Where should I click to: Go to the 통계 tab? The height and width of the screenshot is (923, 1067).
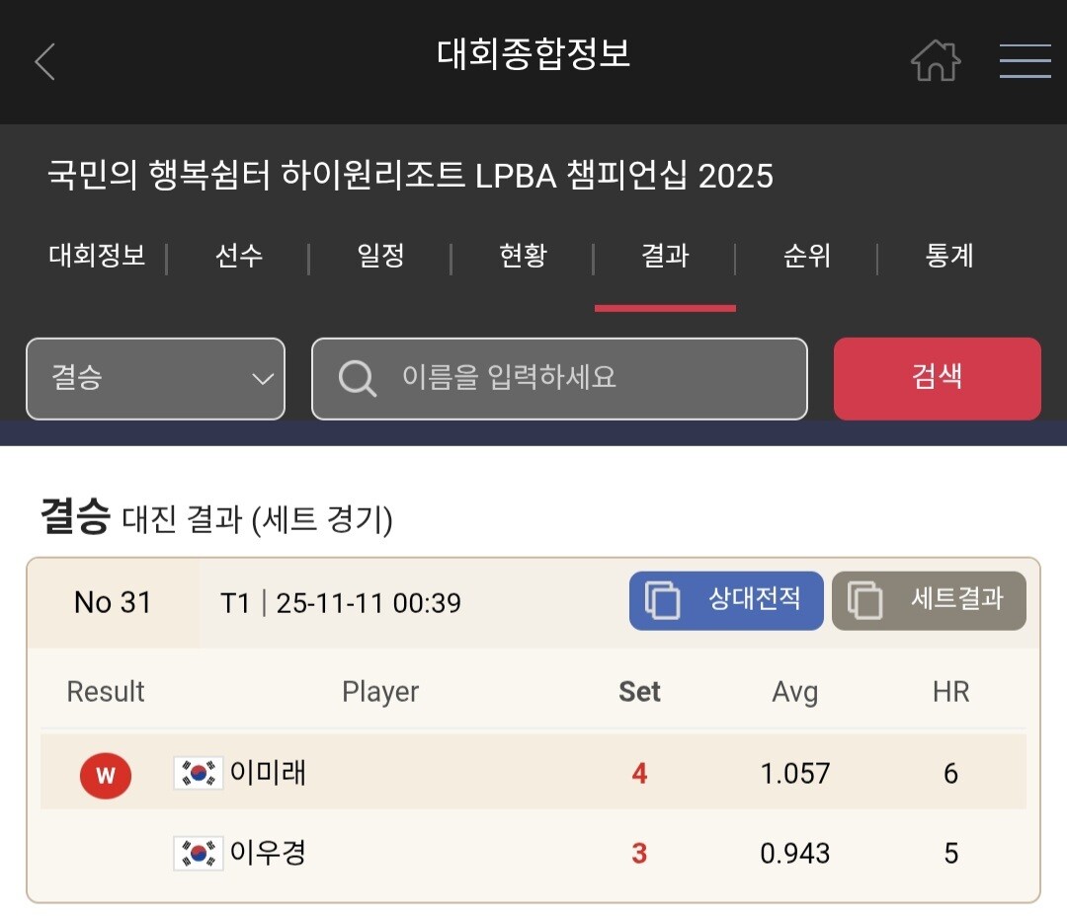click(x=949, y=257)
